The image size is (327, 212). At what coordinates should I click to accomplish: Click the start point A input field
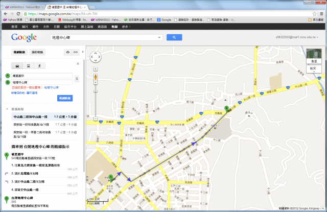[42, 76]
